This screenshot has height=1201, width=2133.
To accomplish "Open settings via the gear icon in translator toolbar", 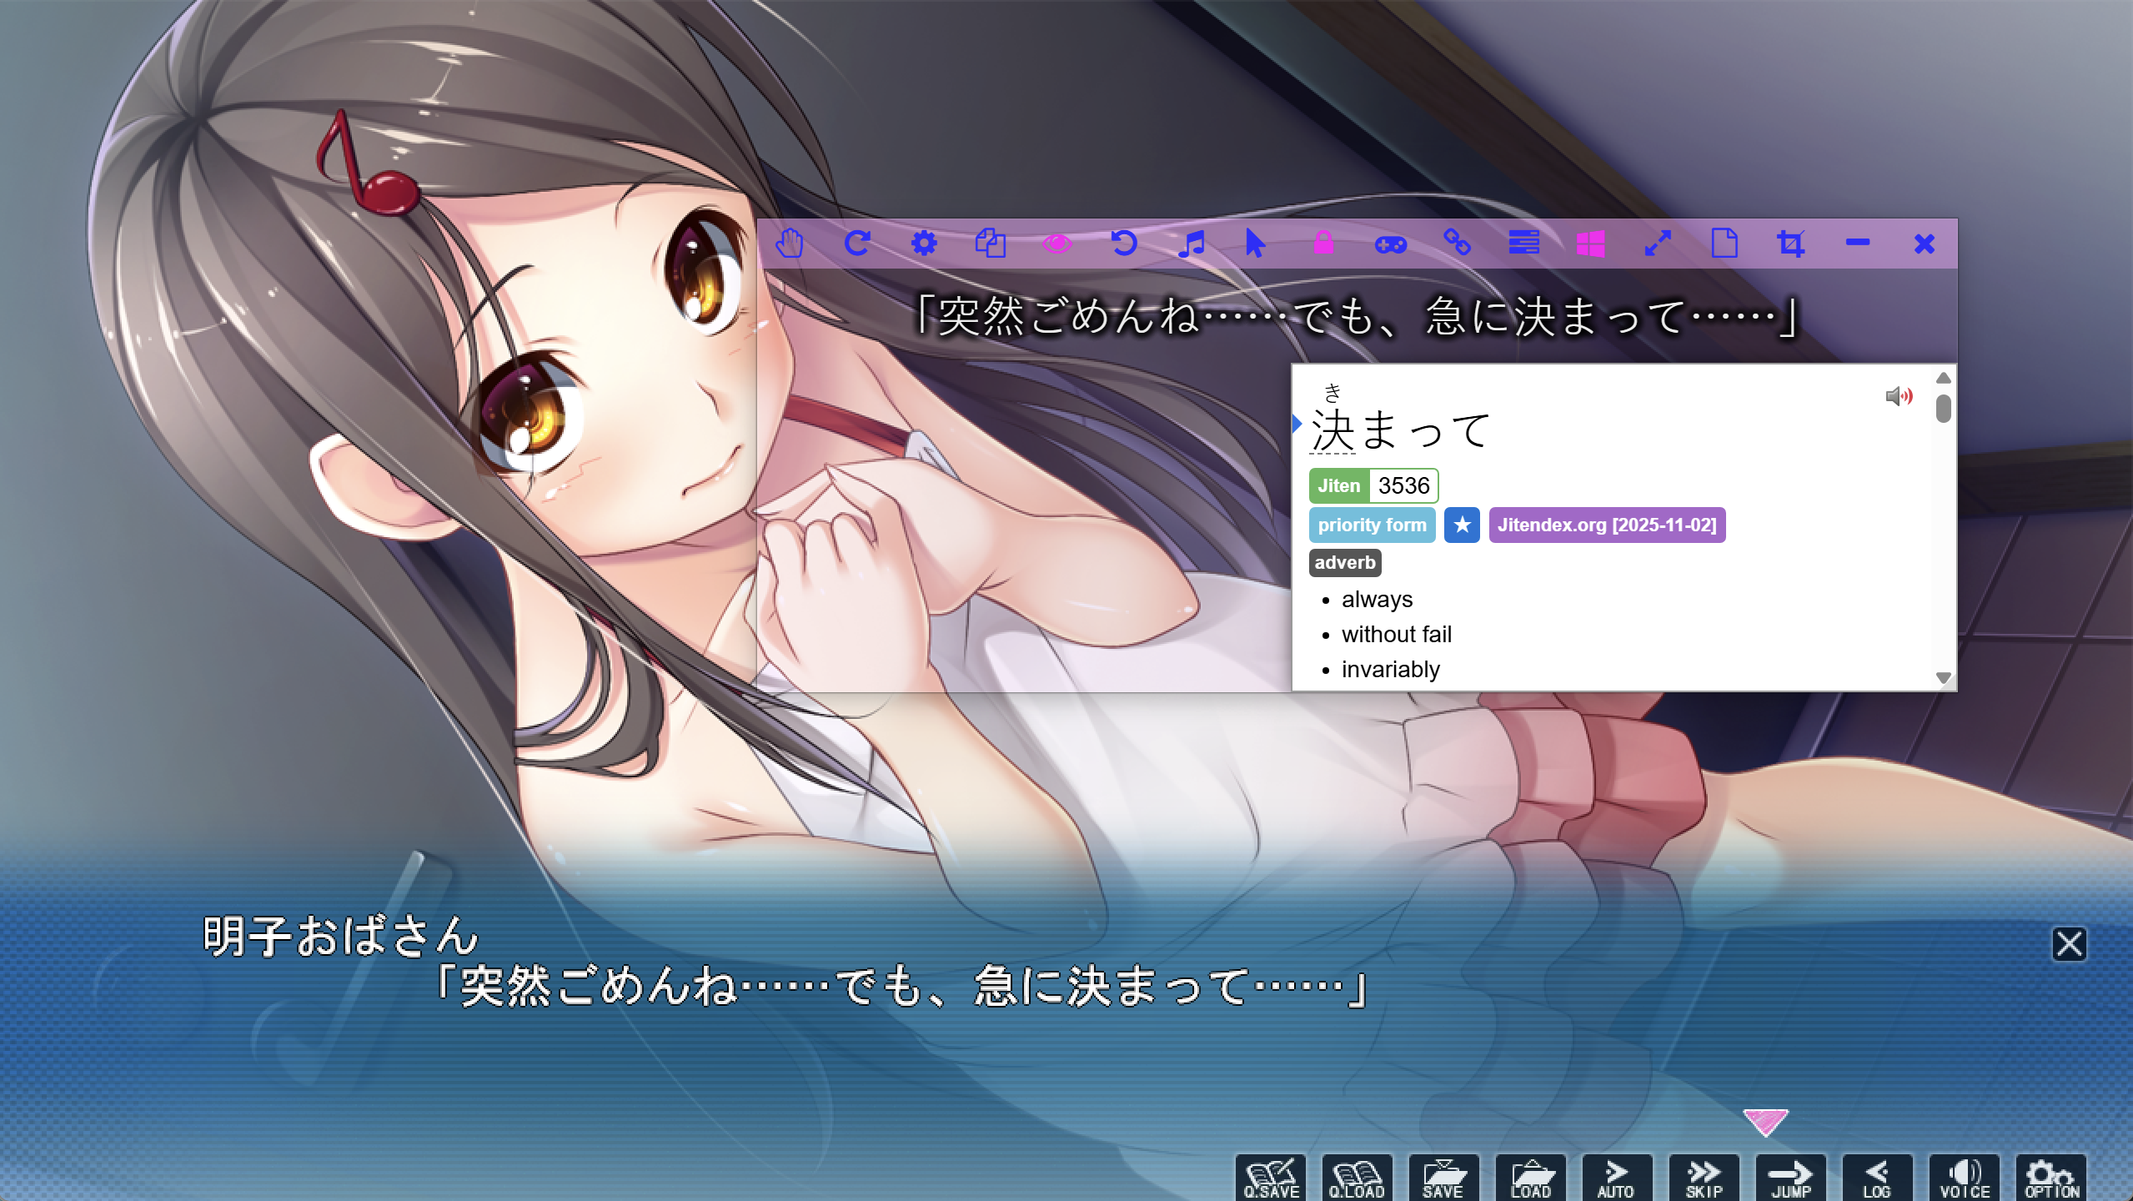I will (x=924, y=244).
